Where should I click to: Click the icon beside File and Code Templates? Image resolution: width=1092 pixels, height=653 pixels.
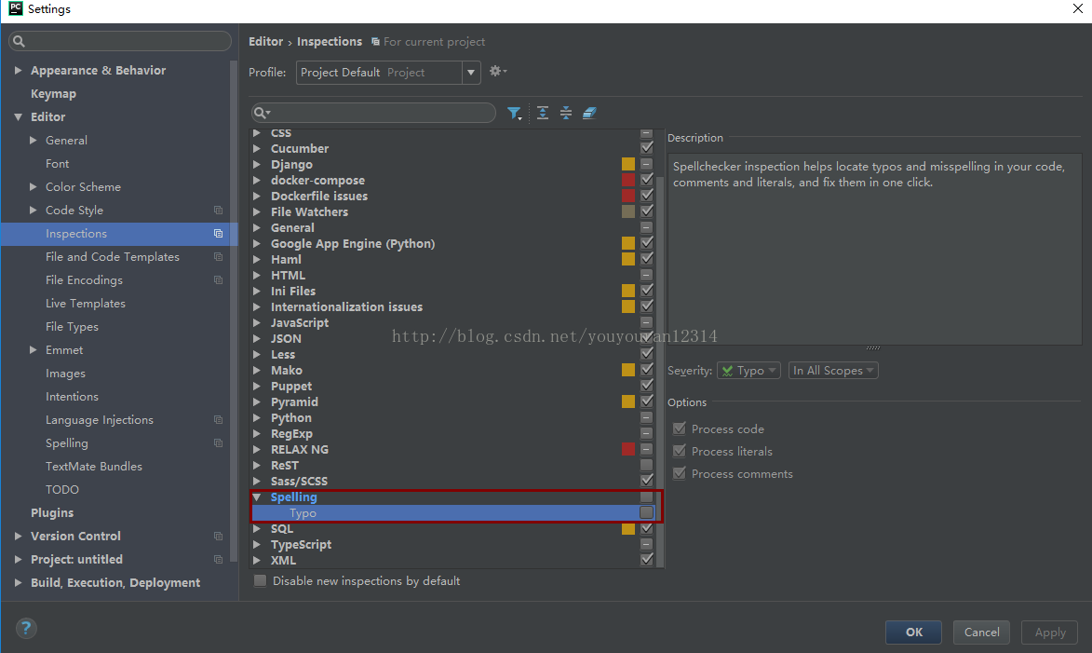pyautogui.click(x=218, y=256)
